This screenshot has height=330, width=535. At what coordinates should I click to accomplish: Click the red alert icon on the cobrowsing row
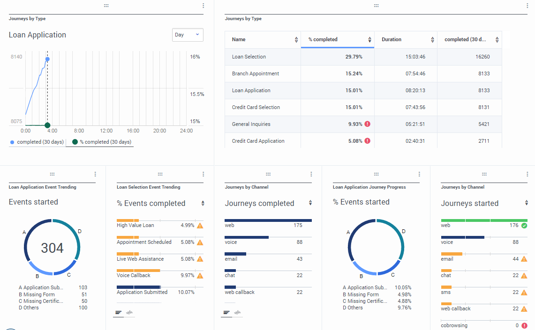(x=524, y=326)
